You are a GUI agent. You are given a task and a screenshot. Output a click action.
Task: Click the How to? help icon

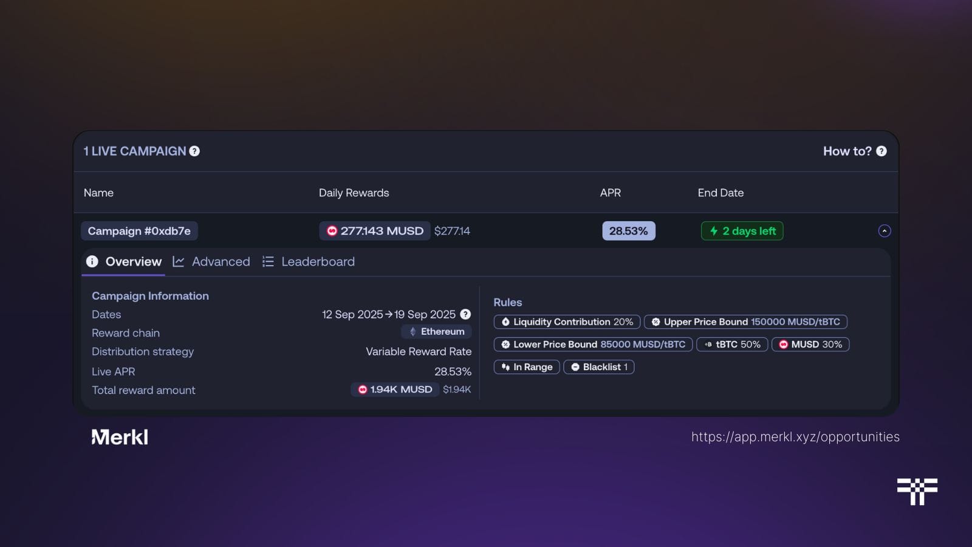[881, 151]
